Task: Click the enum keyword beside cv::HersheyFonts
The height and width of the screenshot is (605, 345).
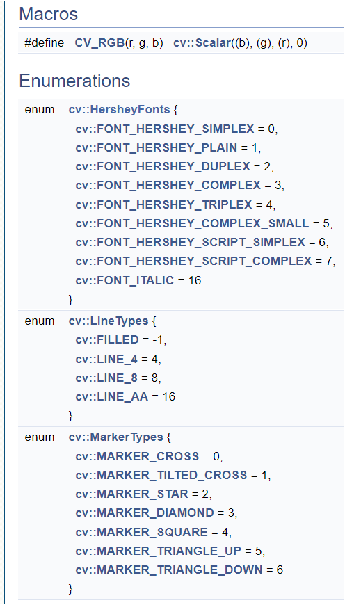Action: coord(40,110)
